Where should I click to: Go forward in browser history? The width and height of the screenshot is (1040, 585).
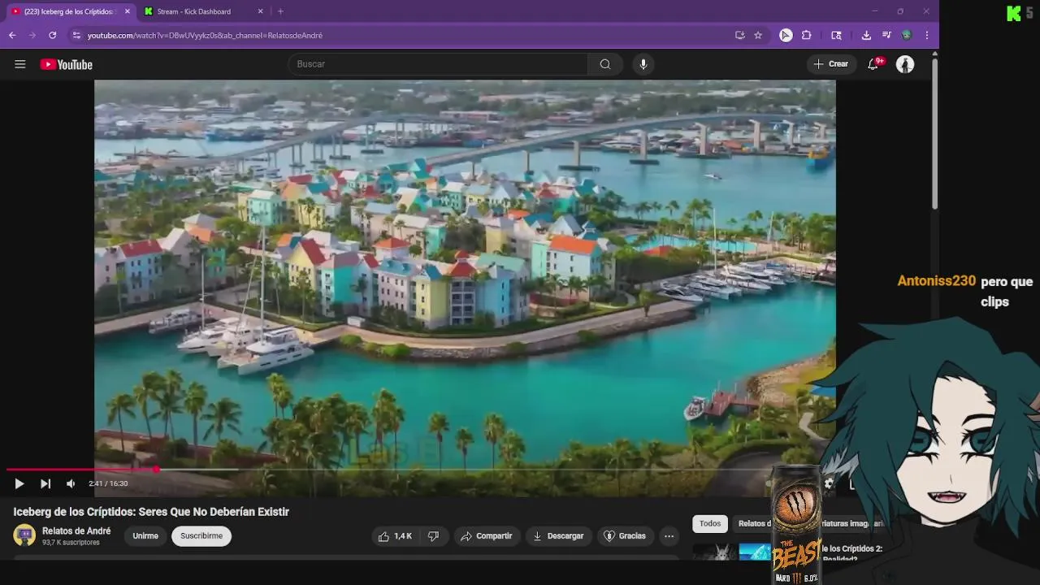point(32,36)
